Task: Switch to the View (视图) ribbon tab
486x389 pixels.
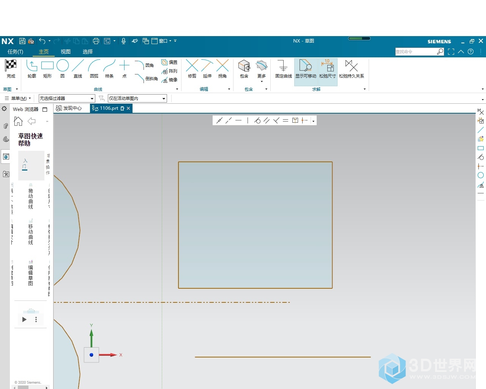Action: [66, 52]
